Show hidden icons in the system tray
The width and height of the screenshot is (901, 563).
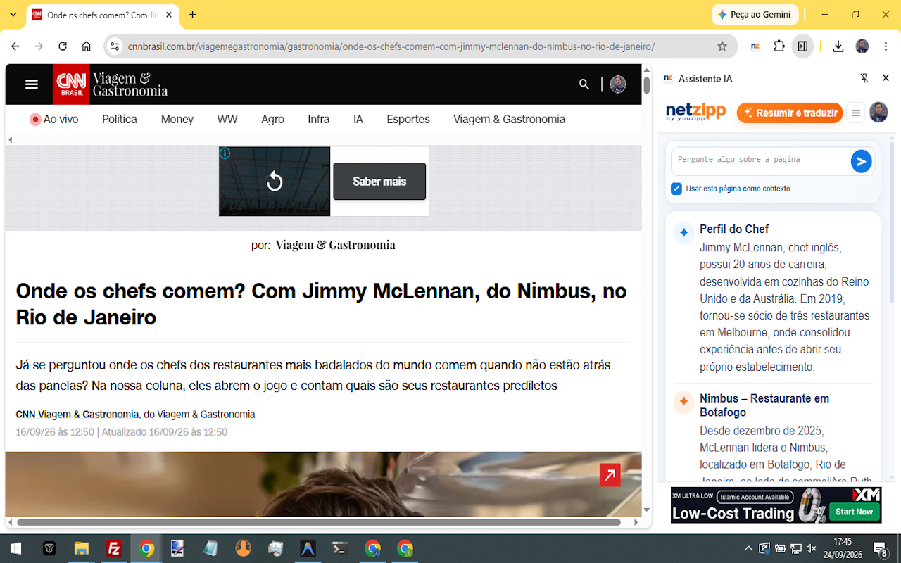pyautogui.click(x=748, y=548)
